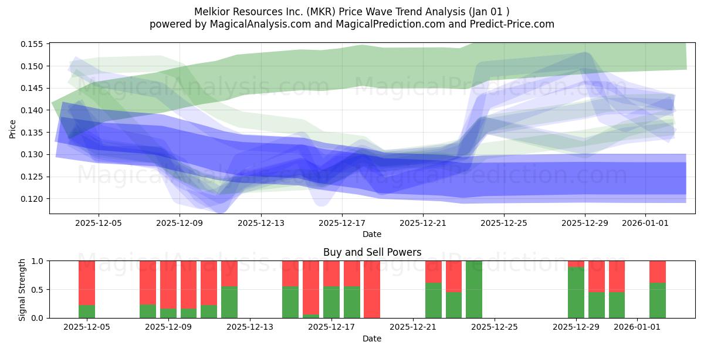Click 2025-12-25 on the powers chart axis
Image resolution: width=704 pixels, height=352 pixels.
click(495, 327)
